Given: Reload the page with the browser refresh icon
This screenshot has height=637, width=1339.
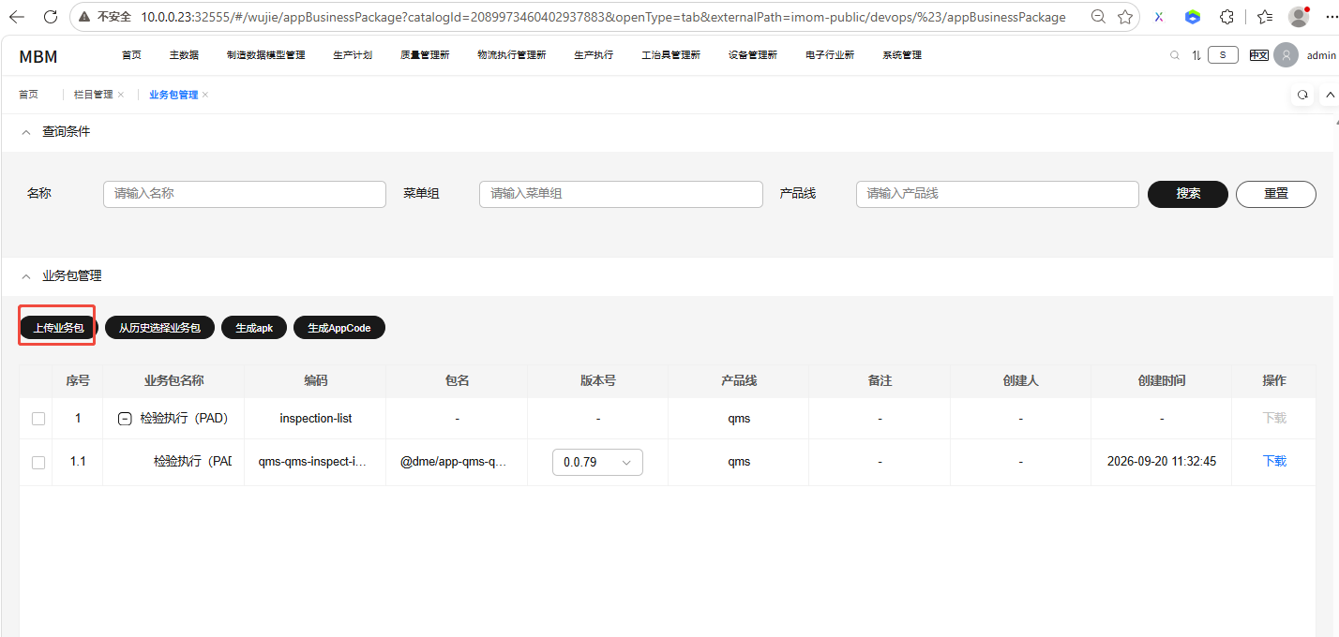Looking at the screenshot, I should coord(51,17).
